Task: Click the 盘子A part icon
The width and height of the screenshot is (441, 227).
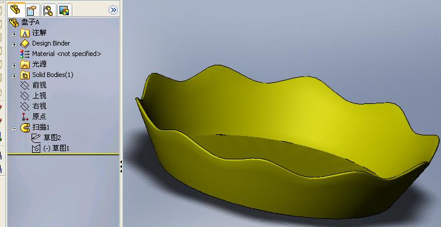Action: click(14, 23)
